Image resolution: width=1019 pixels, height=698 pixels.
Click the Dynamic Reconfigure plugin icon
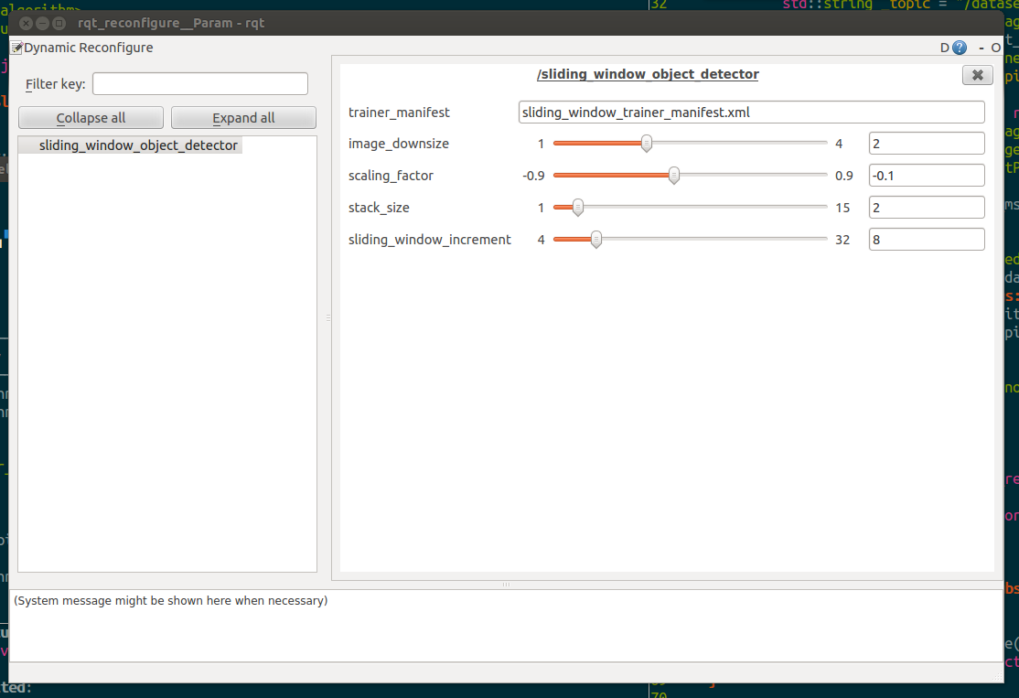(16, 48)
